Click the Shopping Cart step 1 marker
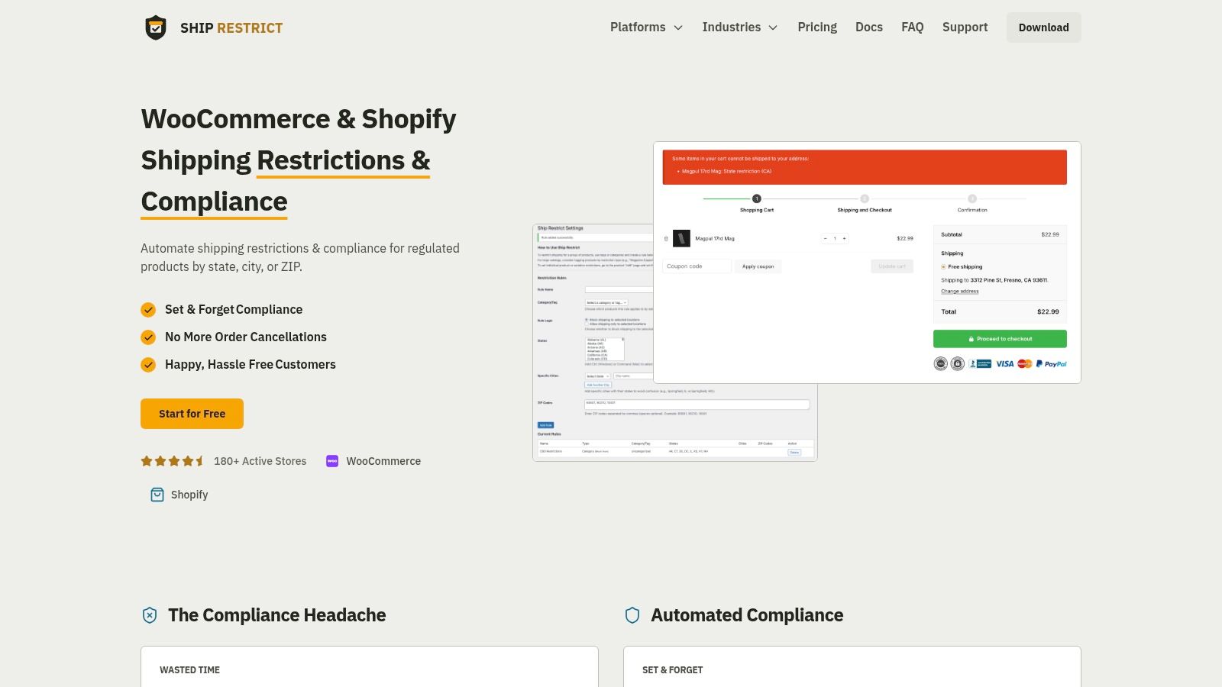 point(757,198)
